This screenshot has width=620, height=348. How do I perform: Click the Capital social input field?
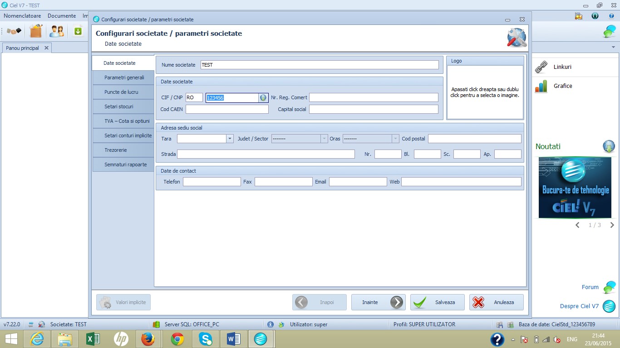(x=374, y=109)
